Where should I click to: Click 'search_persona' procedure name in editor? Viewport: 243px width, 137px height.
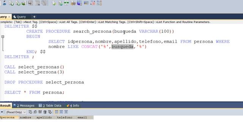coord(92,31)
